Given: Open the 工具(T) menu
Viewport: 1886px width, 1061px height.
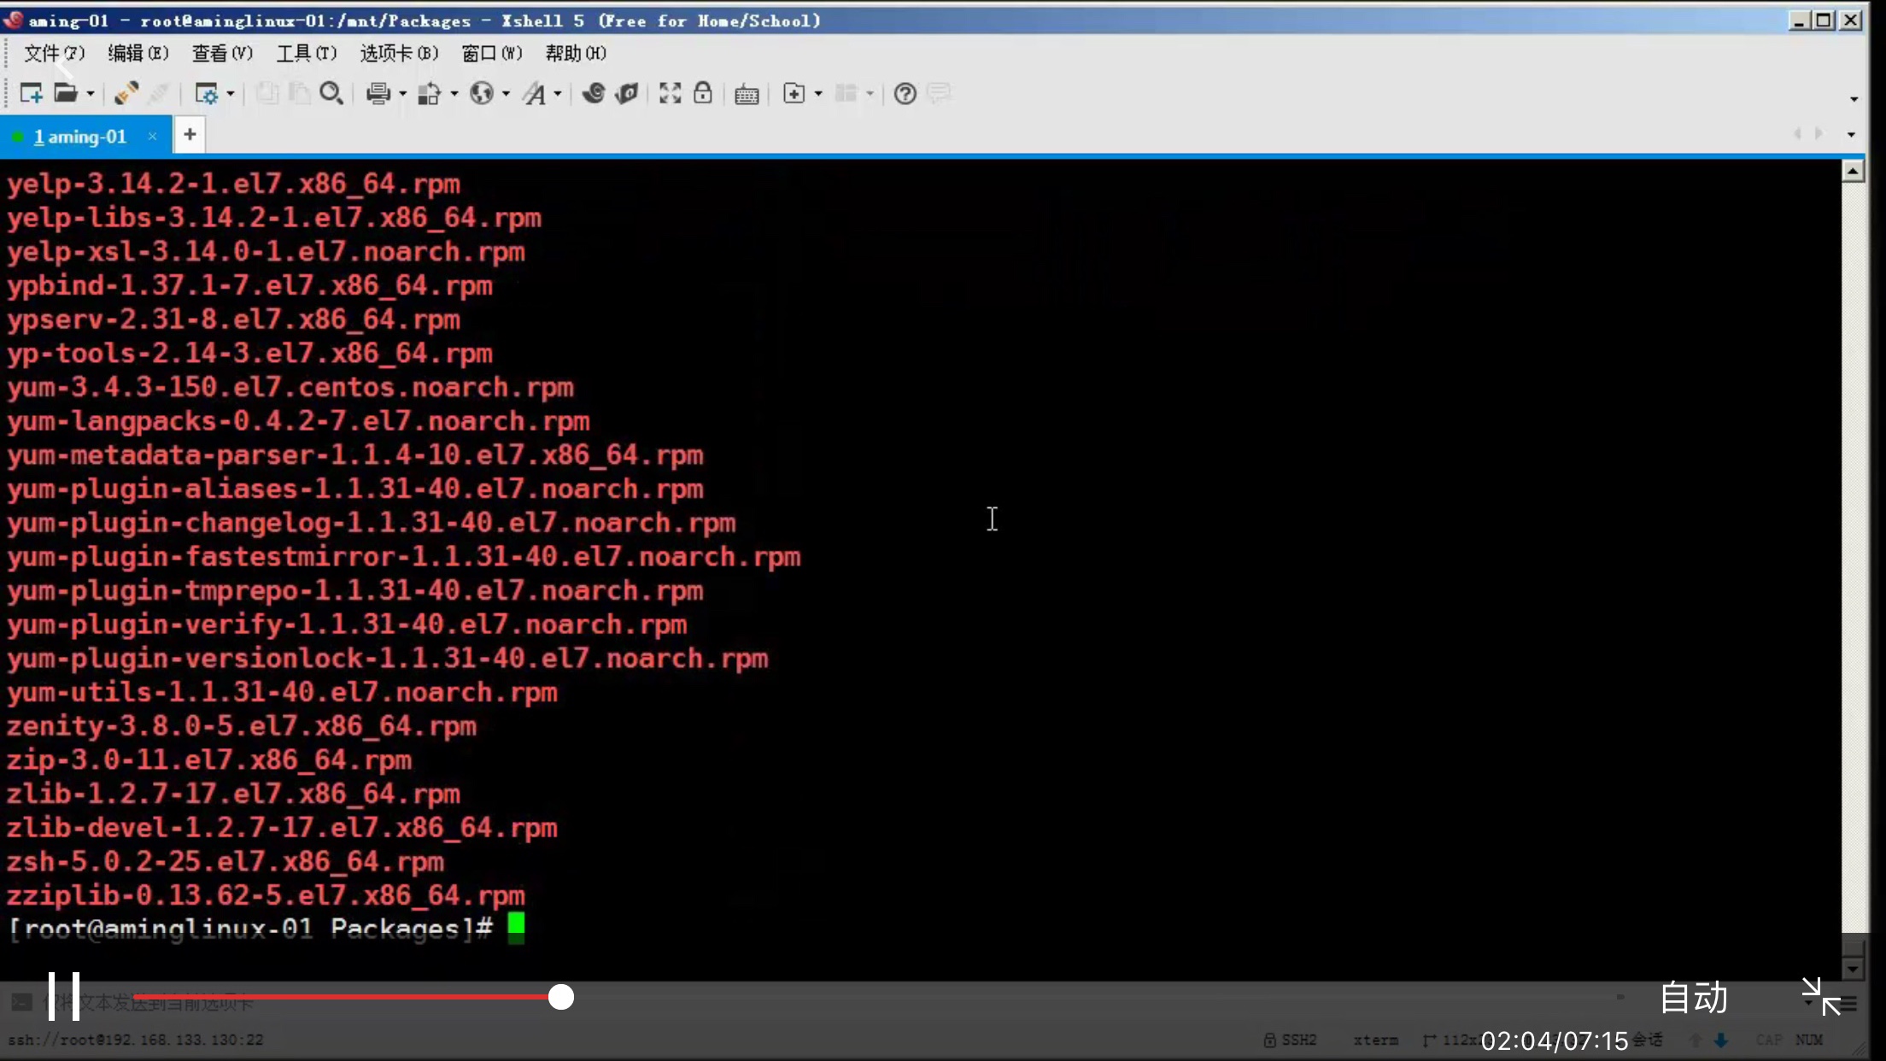Looking at the screenshot, I should [x=306, y=53].
